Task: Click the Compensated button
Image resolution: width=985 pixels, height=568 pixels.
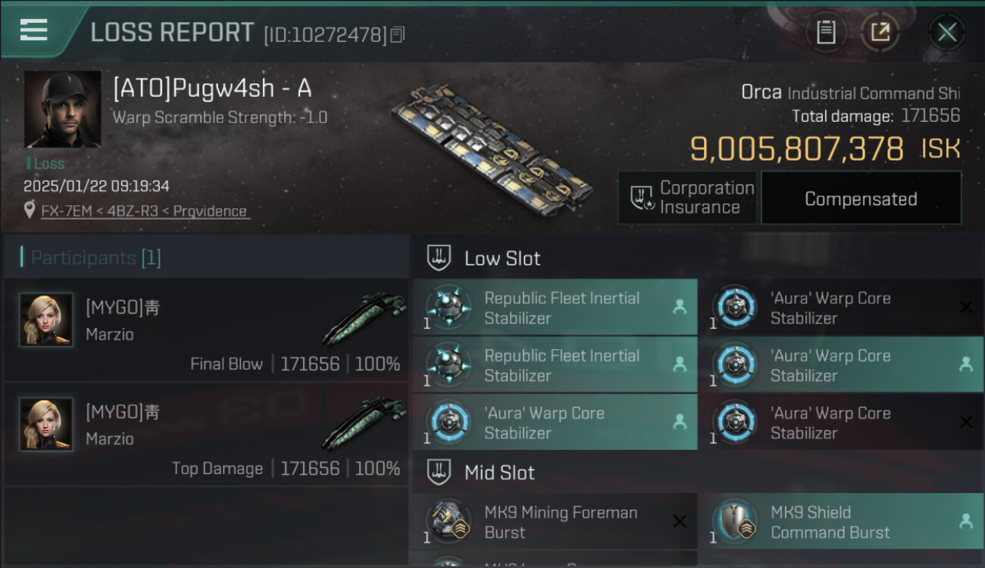Action: [861, 198]
